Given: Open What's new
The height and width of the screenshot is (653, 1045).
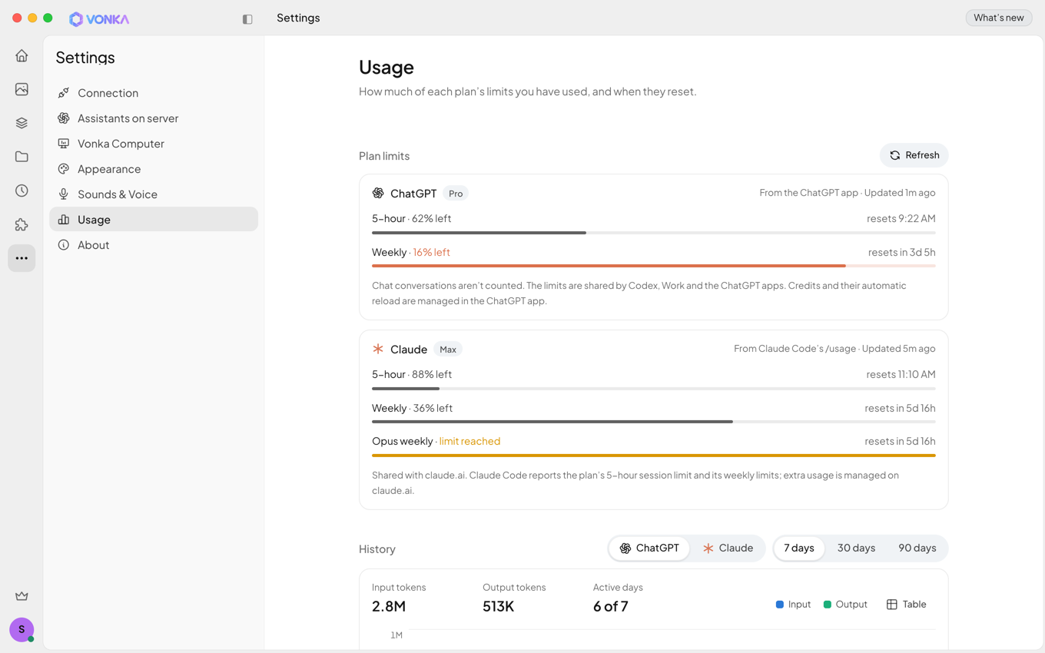Looking at the screenshot, I should pyautogui.click(x=999, y=18).
